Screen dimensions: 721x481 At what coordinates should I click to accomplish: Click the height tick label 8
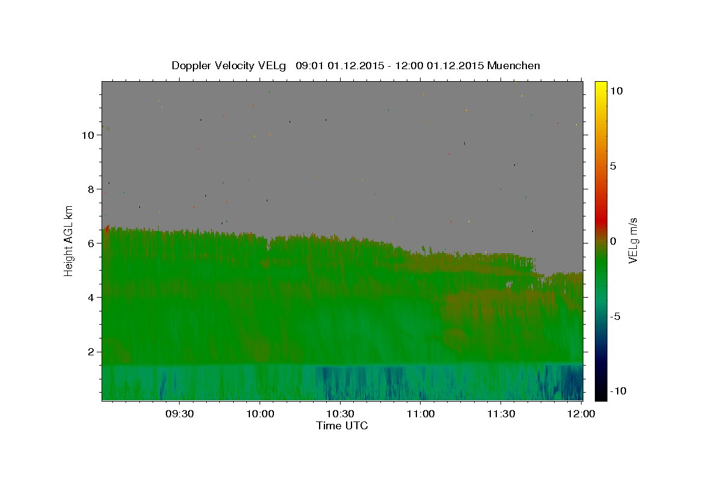pyautogui.click(x=92, y=189)
